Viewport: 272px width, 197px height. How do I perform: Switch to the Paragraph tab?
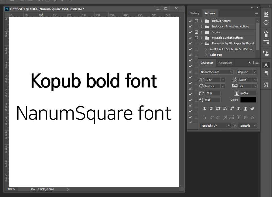point(225,63)
